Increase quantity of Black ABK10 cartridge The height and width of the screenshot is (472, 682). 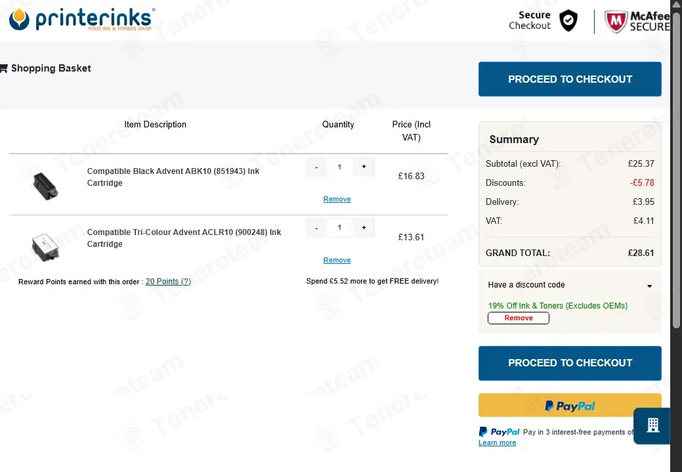(364, 167)
